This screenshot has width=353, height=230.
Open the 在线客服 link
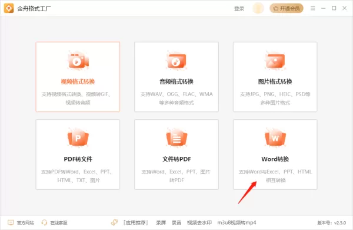click(x=59, y=223)
